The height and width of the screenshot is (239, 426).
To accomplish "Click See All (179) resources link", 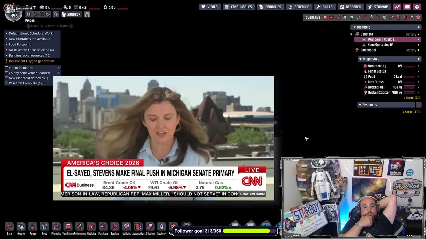I will click(x=412, y=112).
